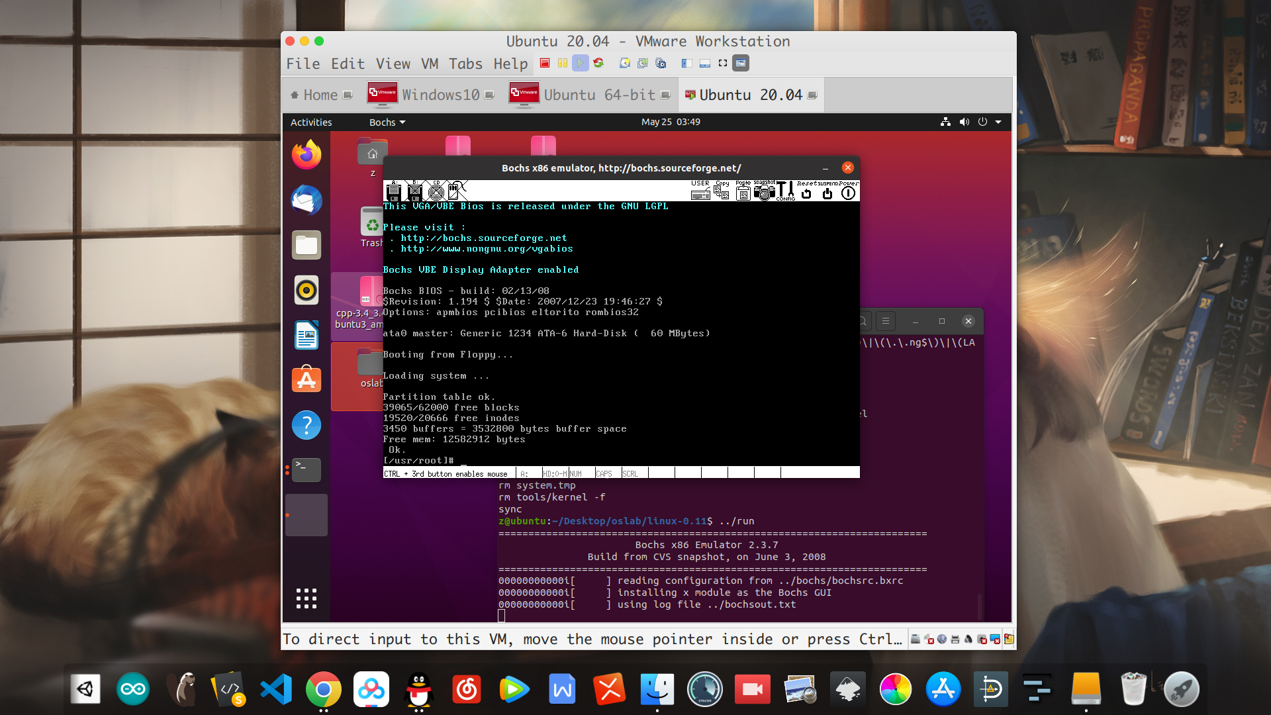The image size is (1271, 715).
Task: Click the USER keyboard shortcut icon in Bochs
Action: (701, 193)
